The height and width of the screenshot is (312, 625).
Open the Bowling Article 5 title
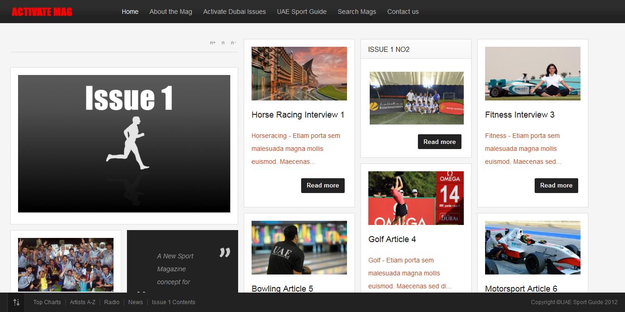(282, 288)
